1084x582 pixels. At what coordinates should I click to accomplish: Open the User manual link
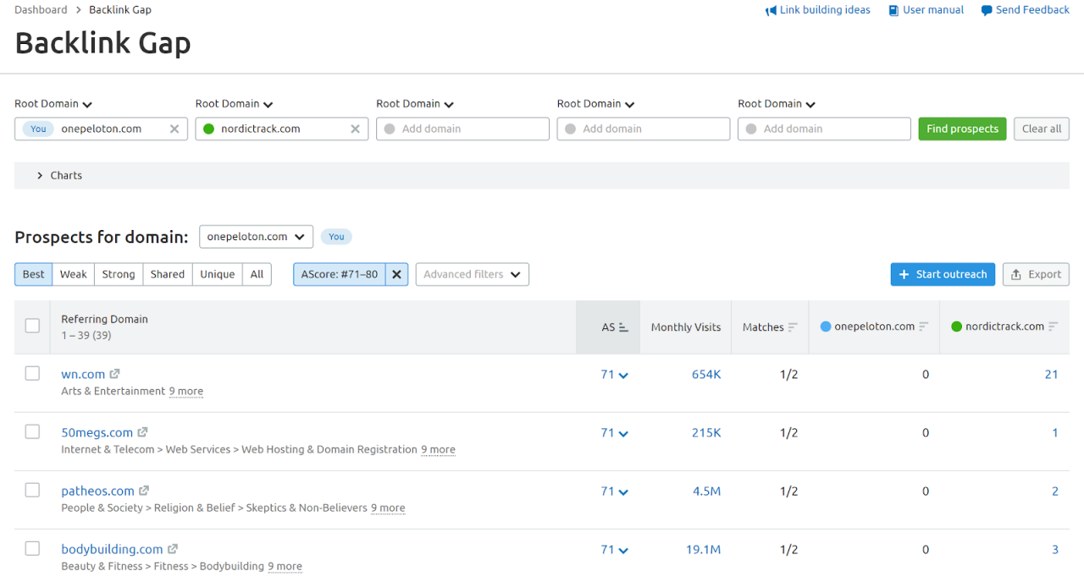[926, 10]
